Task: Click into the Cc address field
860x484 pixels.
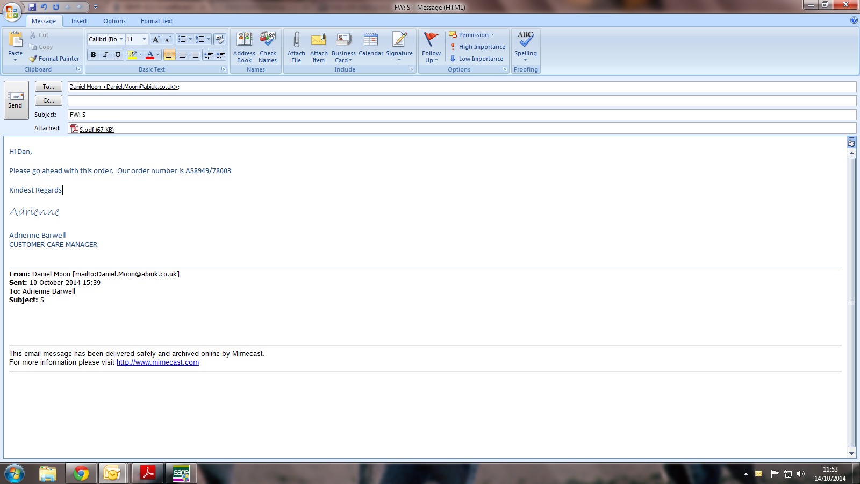Action: click(x=461, y=101)
